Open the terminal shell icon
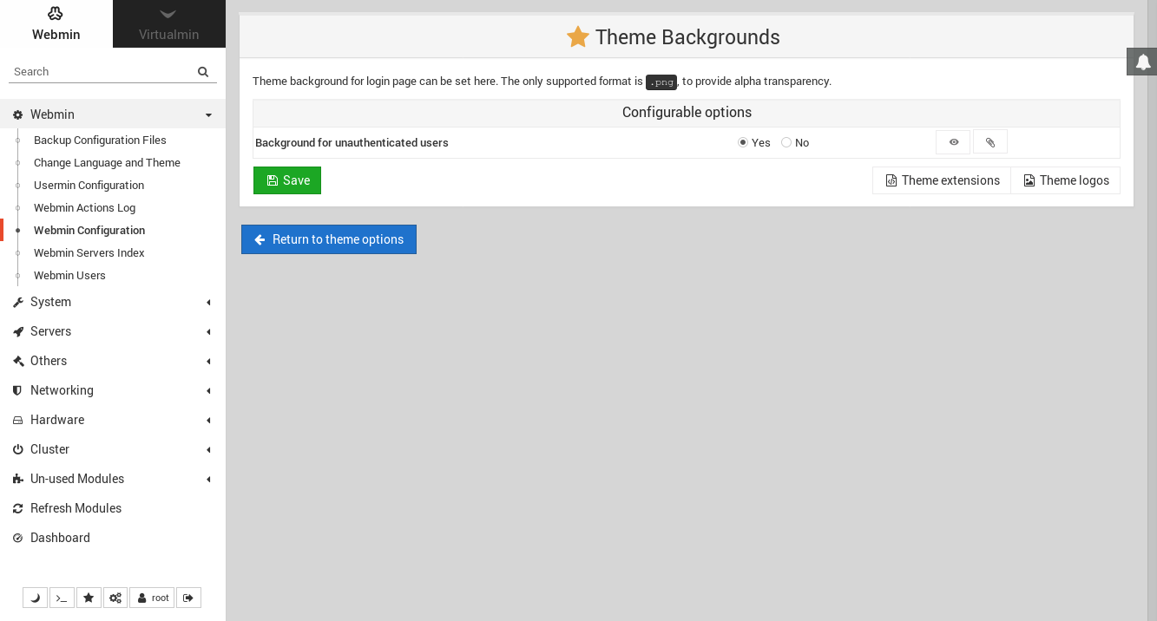This screenshot has width=1157, height=621. point(62,598)
